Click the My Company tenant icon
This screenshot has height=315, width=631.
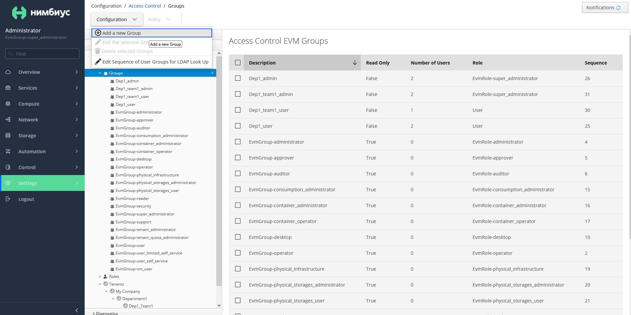point(112,291)
